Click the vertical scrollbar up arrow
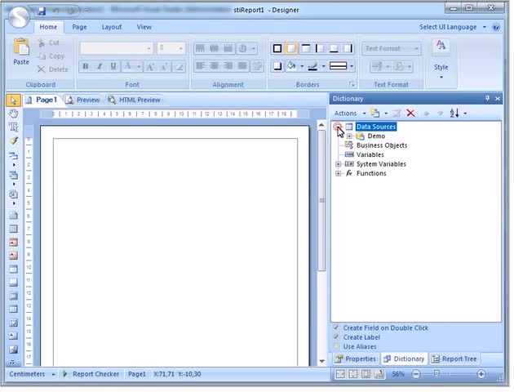Screen dimensions: 514x392 (322, 125)
